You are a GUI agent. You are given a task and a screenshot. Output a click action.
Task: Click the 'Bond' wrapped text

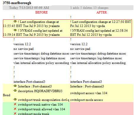(x=6, y=95)
